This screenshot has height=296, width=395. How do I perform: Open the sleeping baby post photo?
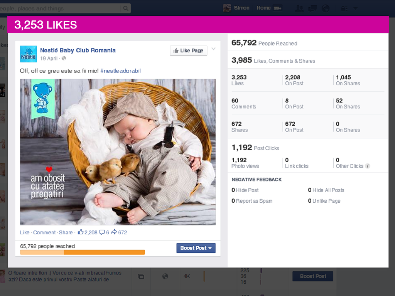coord(118,152)
